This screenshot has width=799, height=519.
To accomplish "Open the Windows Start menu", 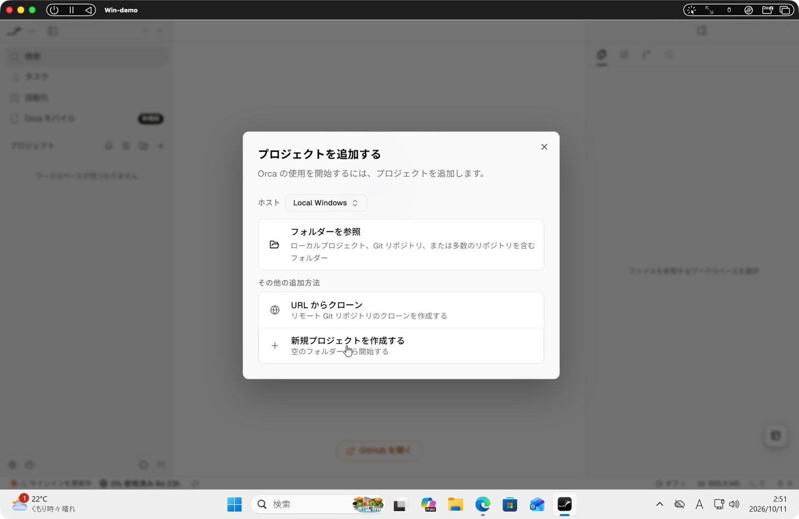I will pos(234,505).
